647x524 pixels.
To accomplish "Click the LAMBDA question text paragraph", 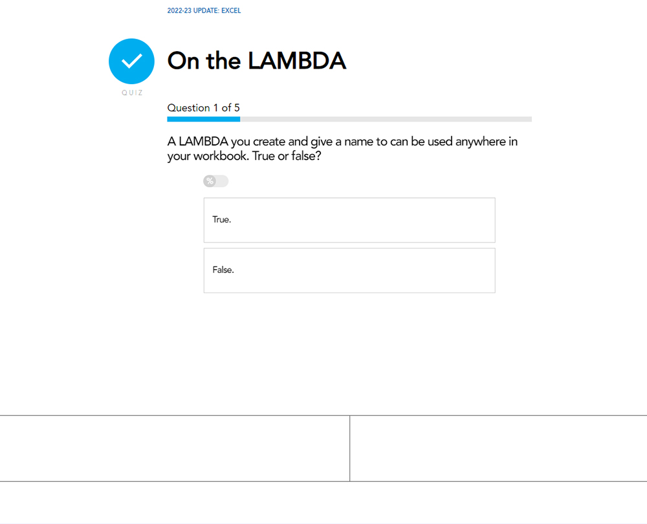I will coord(342,149).
